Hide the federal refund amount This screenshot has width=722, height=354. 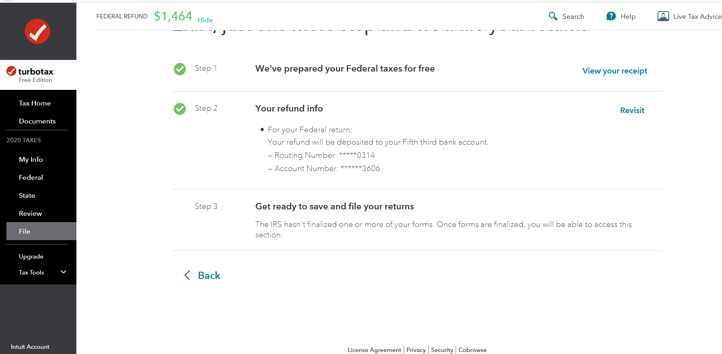click(205, 20)
